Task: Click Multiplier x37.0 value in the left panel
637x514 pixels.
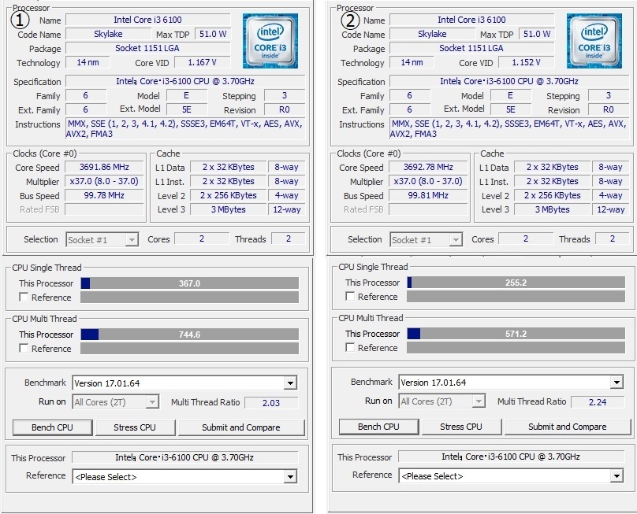Action: (x=104, y=181)
